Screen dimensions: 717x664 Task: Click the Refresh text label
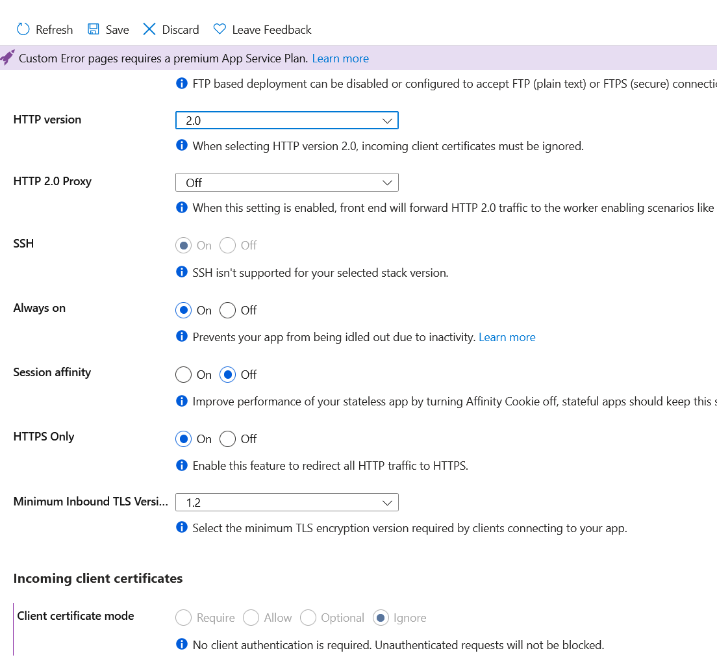tap(54, 30)
